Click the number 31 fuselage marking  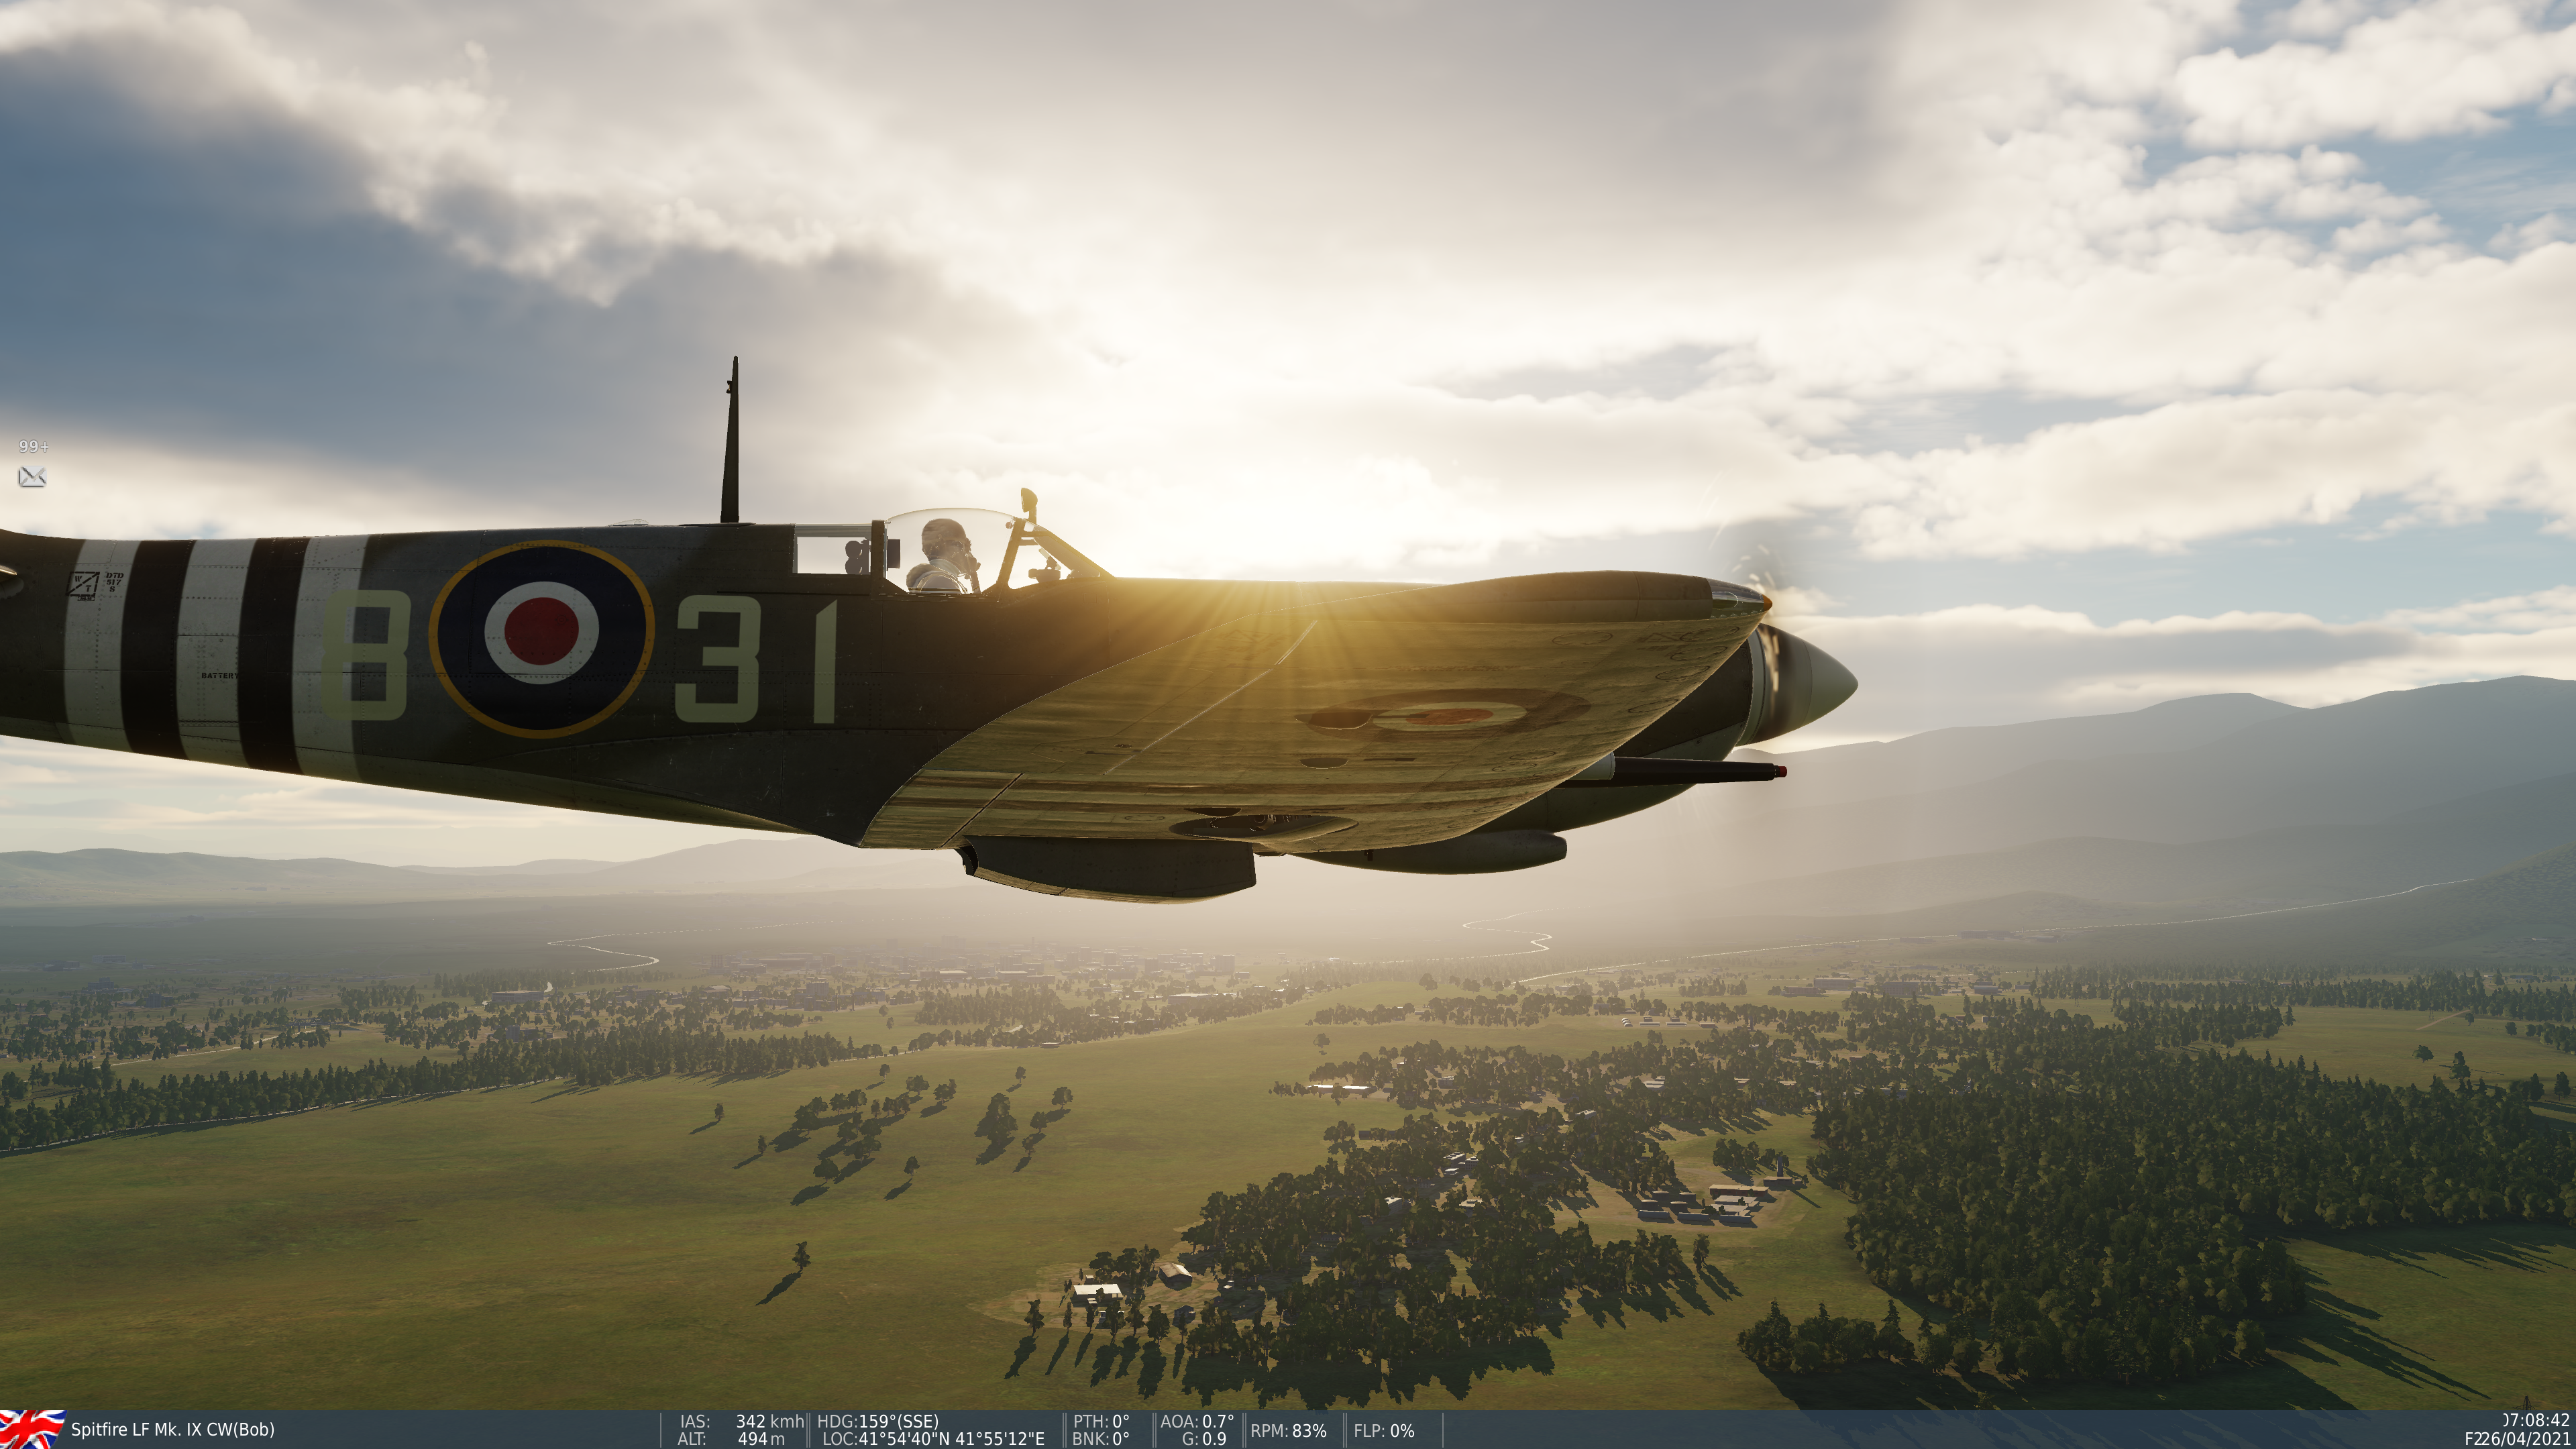coord(757,661)
